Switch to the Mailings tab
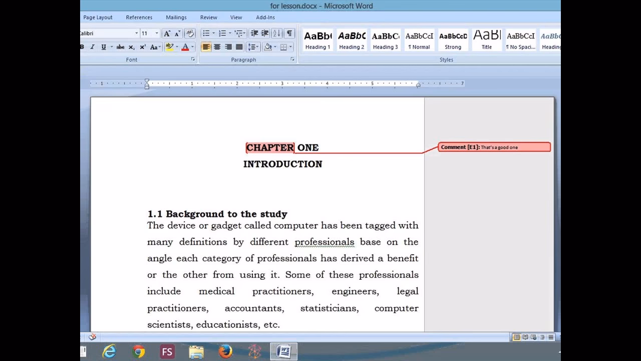 (x=176, y=17)
